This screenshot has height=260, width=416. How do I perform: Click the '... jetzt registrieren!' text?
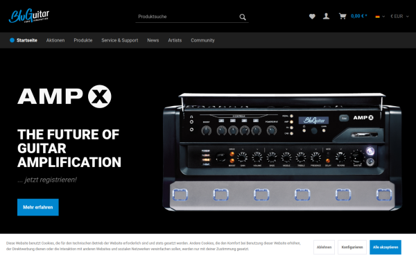tap(47, 180)
